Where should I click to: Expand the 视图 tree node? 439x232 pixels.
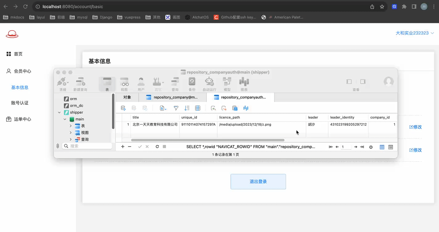point(71,133)
